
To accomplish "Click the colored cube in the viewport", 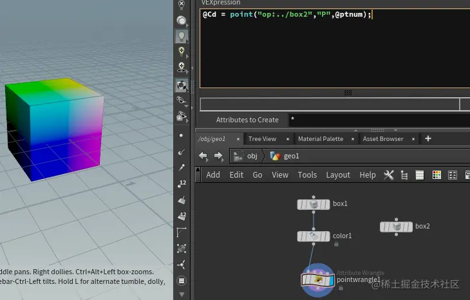I will click(55, 129).
